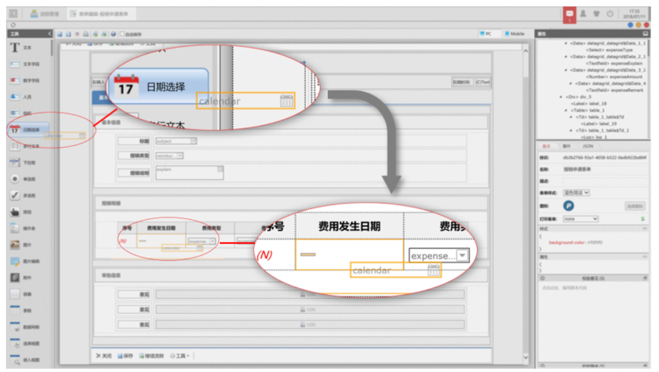This screenshot has height=372, width=659.
Task: Select the 文本 text tool
Action: (x=22, y=48)
